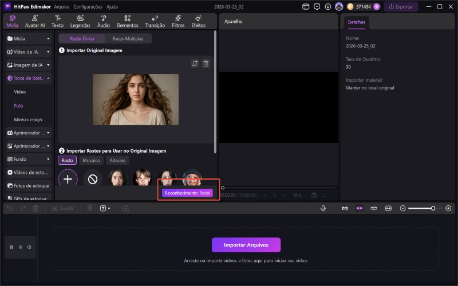The width and height of the screenshot is (458, 286).
Task: Select the no-face option circle
Action: click(x=92, y=179)
